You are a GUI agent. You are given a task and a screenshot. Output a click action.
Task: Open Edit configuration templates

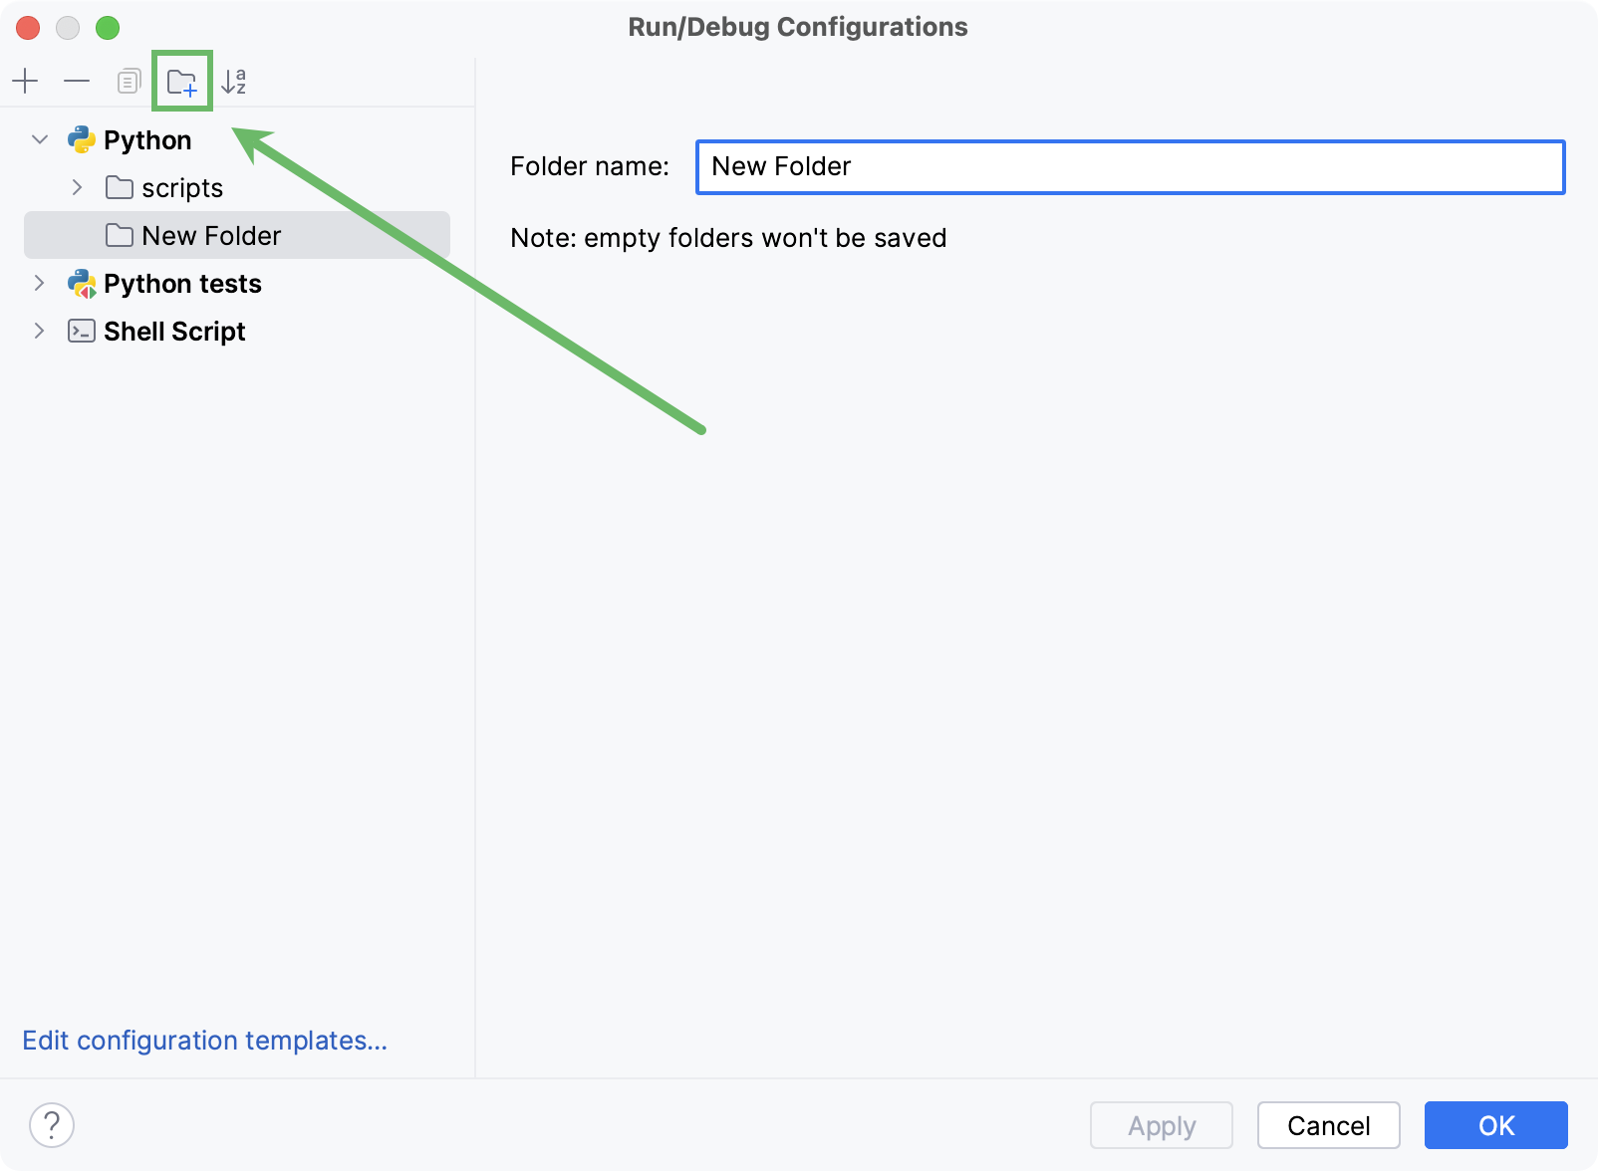point(205,1040)
